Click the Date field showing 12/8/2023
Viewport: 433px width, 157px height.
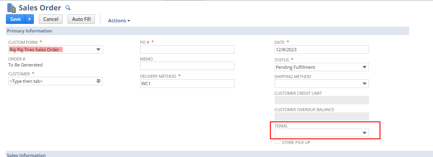pyautogui.click(x=321, y=49)
